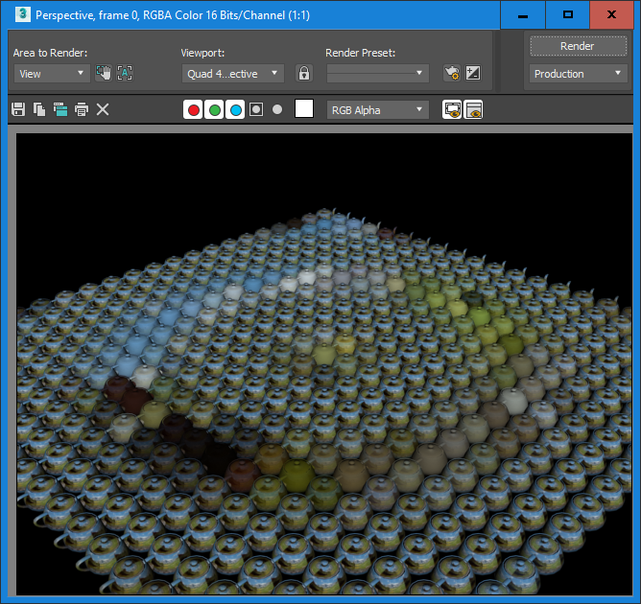This screenshot has height=604, width=641.
Task: Toggle the red channel display
Action: tap(194, 109)
